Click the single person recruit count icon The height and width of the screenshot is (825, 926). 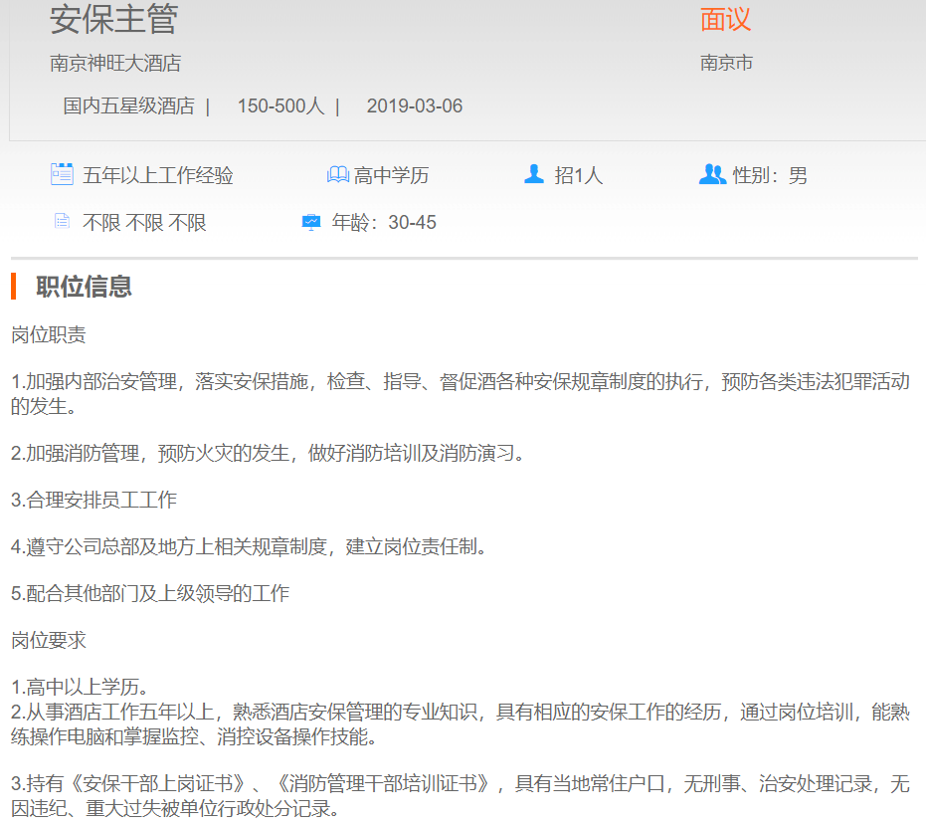534,175
